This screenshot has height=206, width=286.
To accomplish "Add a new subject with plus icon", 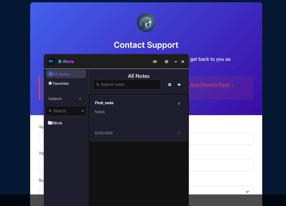I will [80, 99].
